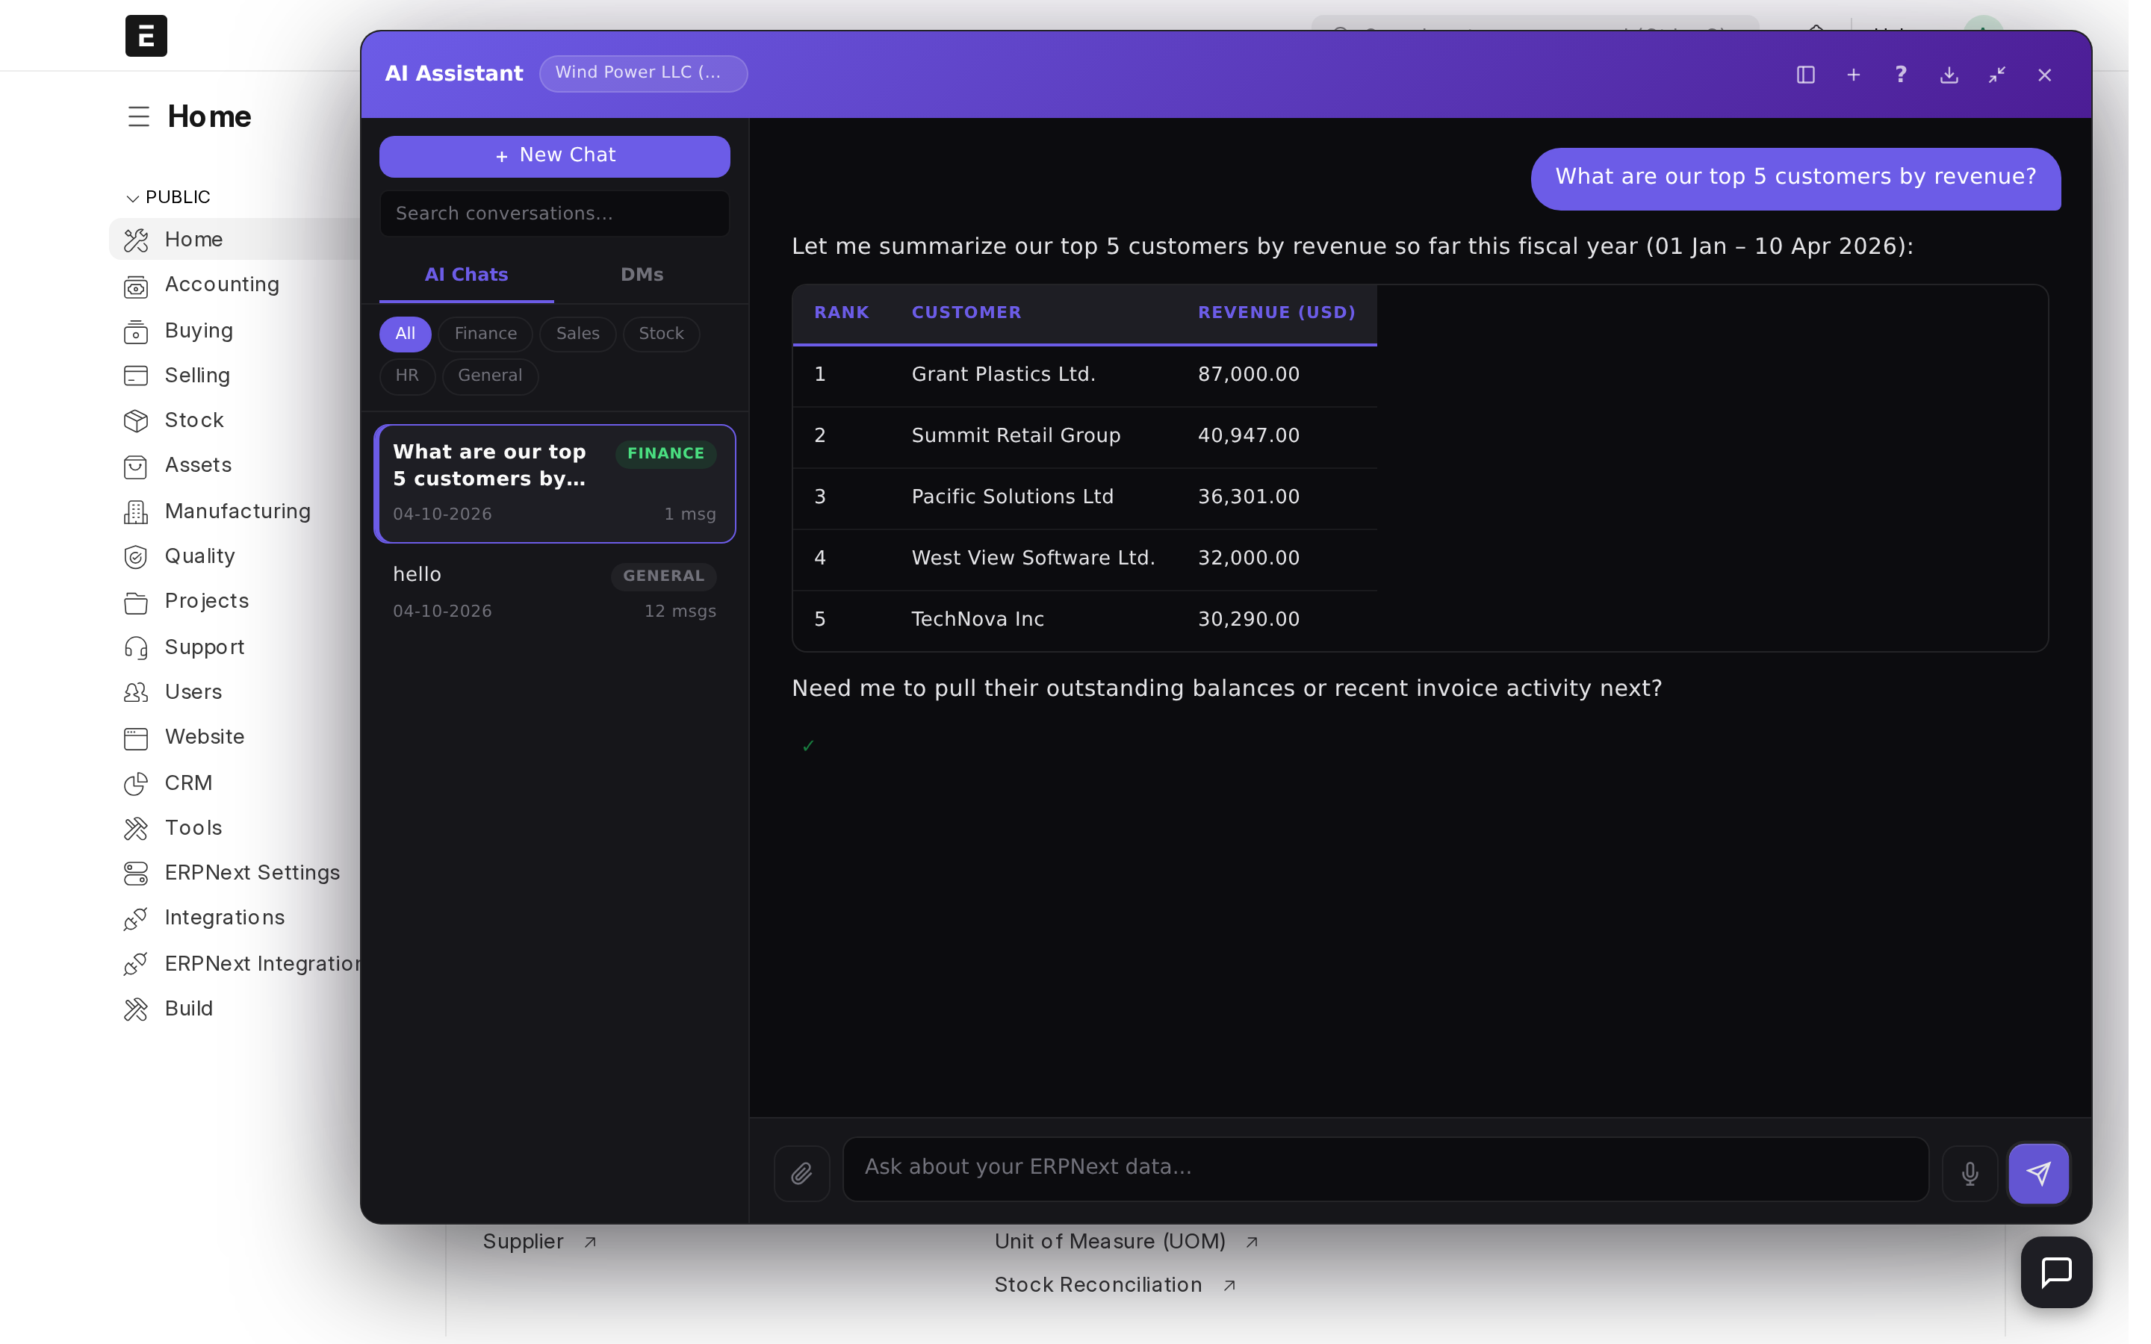Click the paperclip attach file icon

point(801,1173)
